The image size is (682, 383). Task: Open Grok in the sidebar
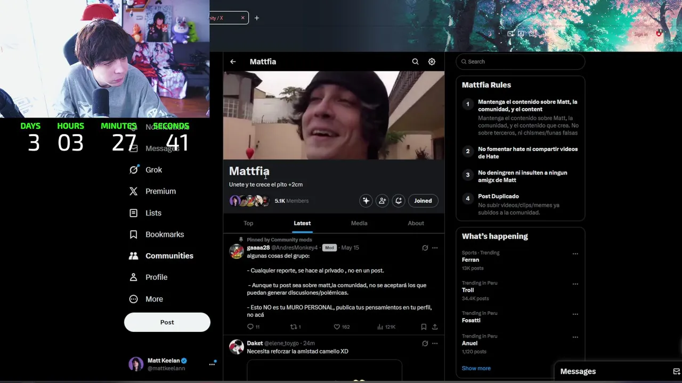[x=146, y=170]
